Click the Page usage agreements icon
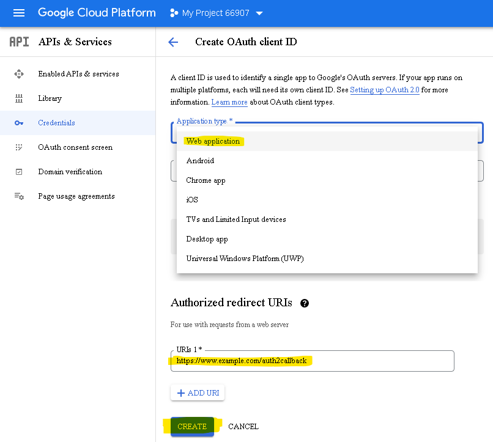 click(19, 196)
